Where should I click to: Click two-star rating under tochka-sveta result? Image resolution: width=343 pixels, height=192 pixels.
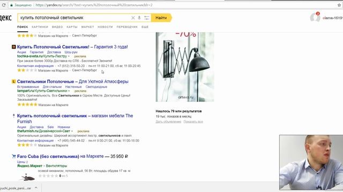pos(27,70)
